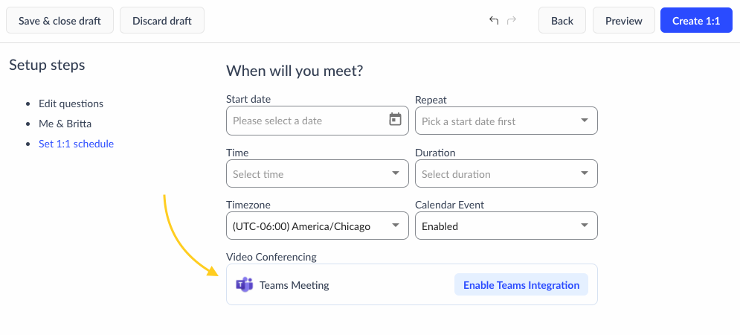The height and width of the screenshot is (335, 740).
Task: Discard the current draft
Action: [x=161, y=21]
